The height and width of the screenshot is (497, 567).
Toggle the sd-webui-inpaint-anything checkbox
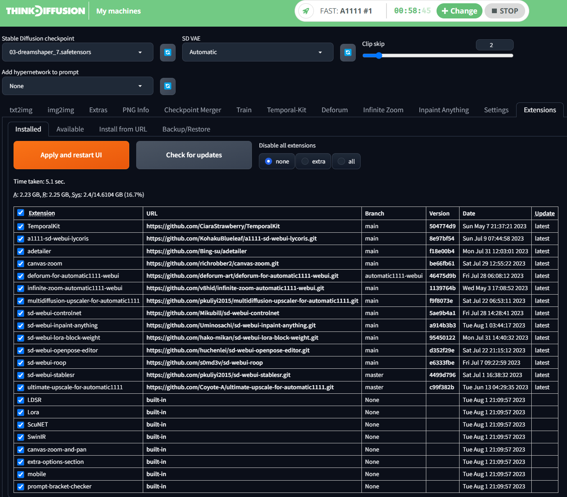[x=21, y=326]
